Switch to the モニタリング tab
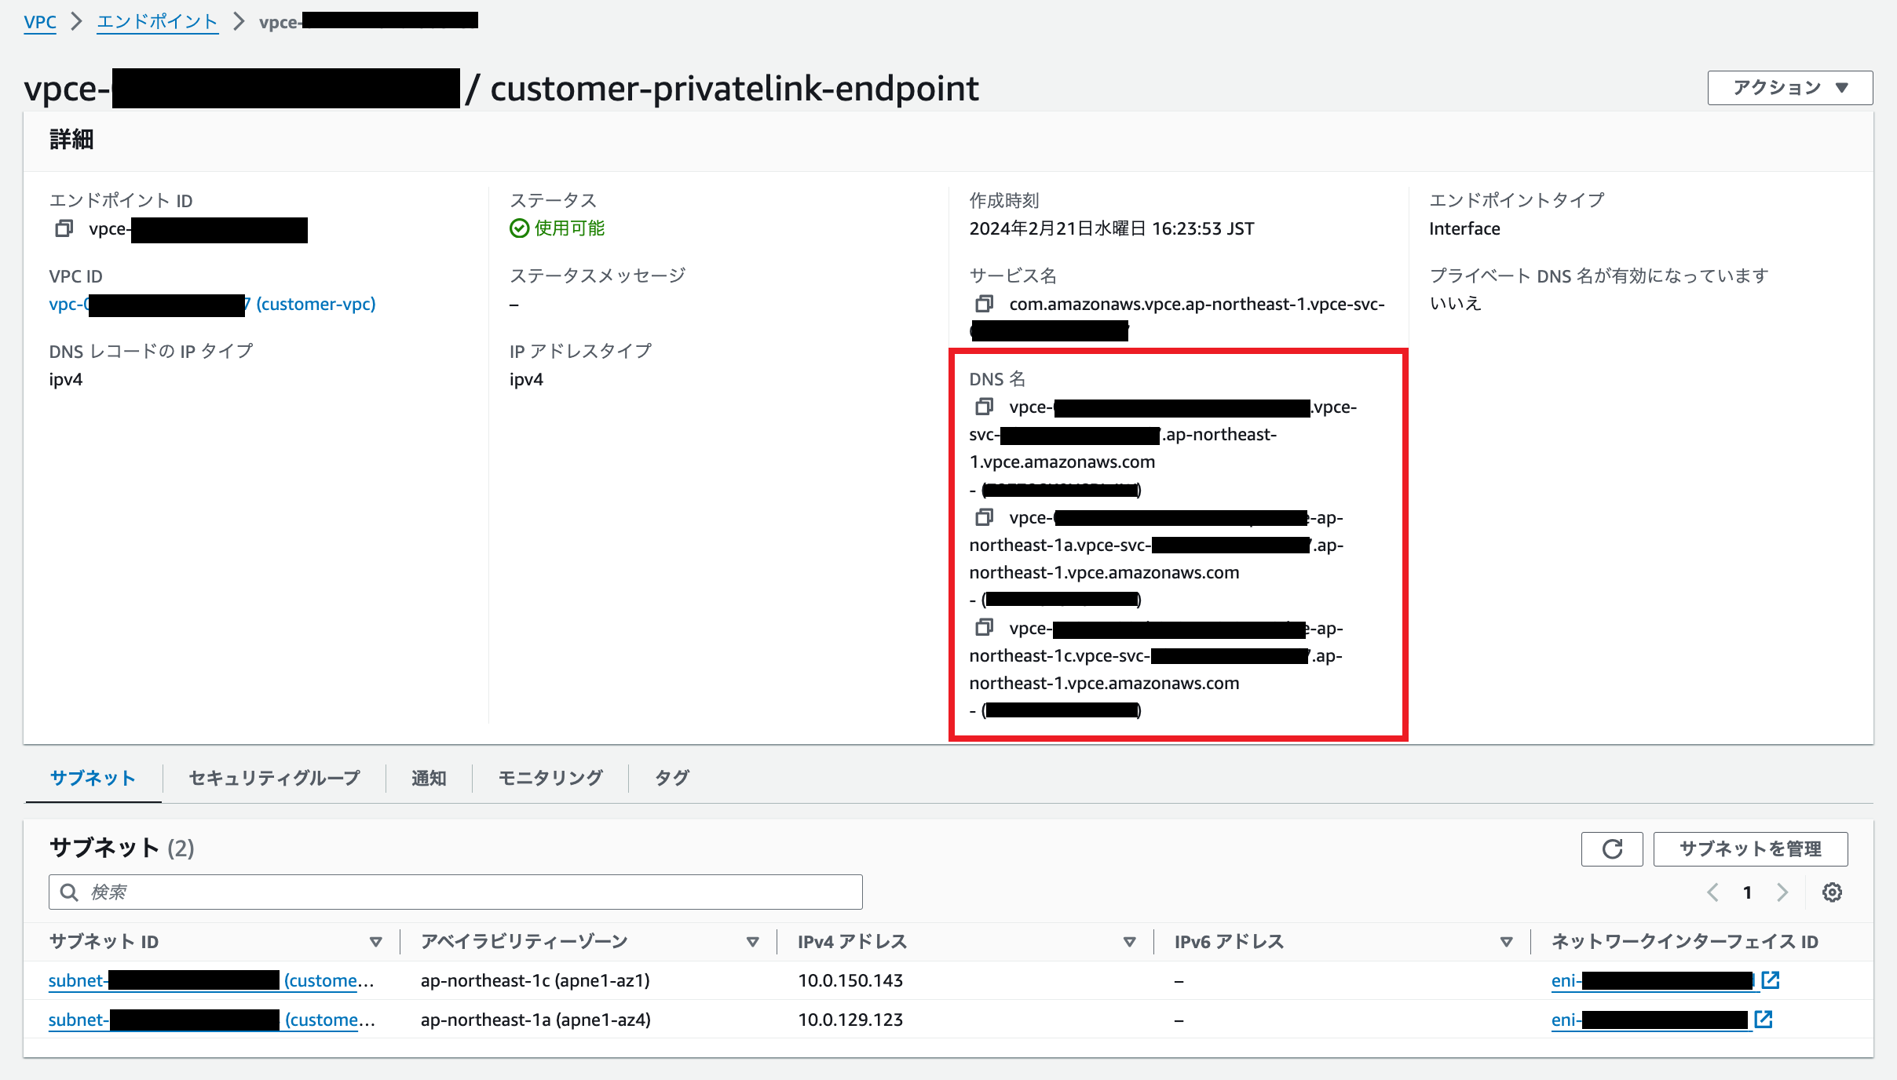 click(x=550, y=778)
